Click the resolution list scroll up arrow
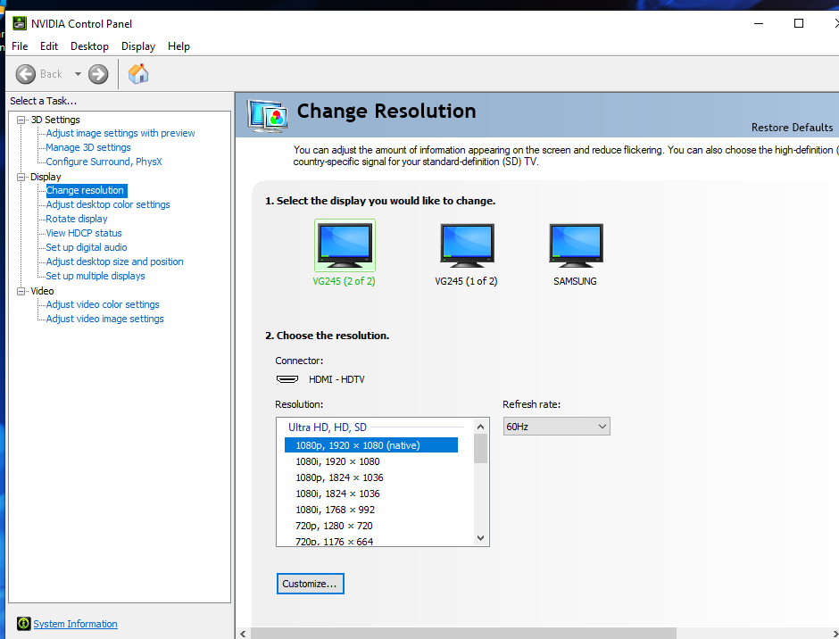Image resolution: width=839 pixels, height=639 pixels. tap(480, 427)
